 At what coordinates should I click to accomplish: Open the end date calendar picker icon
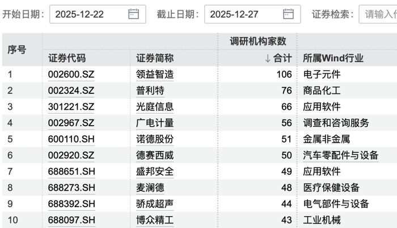click(288, 14)
